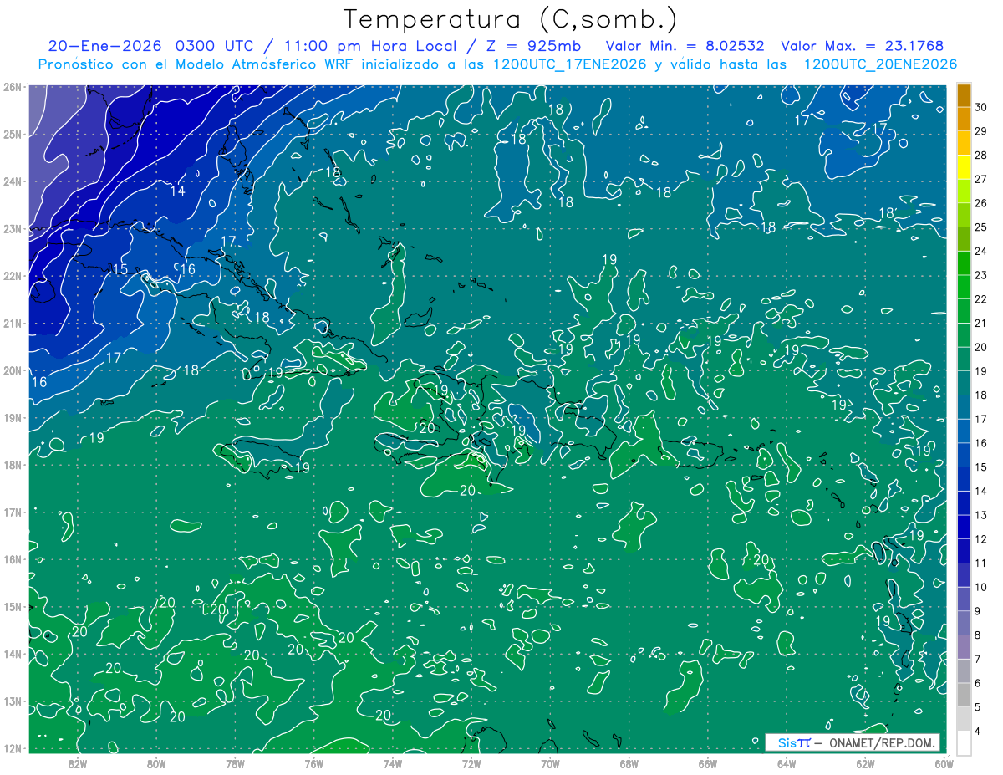Click longitude axis label '74W'
This screenshot has height=775, width=1003.
pos(393,763)
